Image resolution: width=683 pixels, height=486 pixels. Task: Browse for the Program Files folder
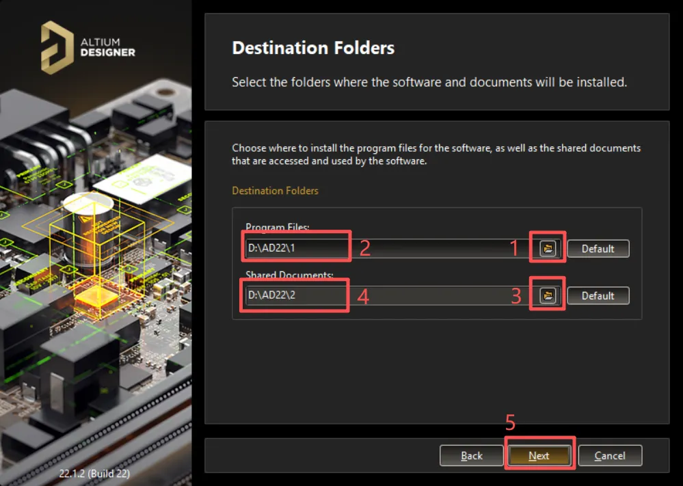pos(548,248)
